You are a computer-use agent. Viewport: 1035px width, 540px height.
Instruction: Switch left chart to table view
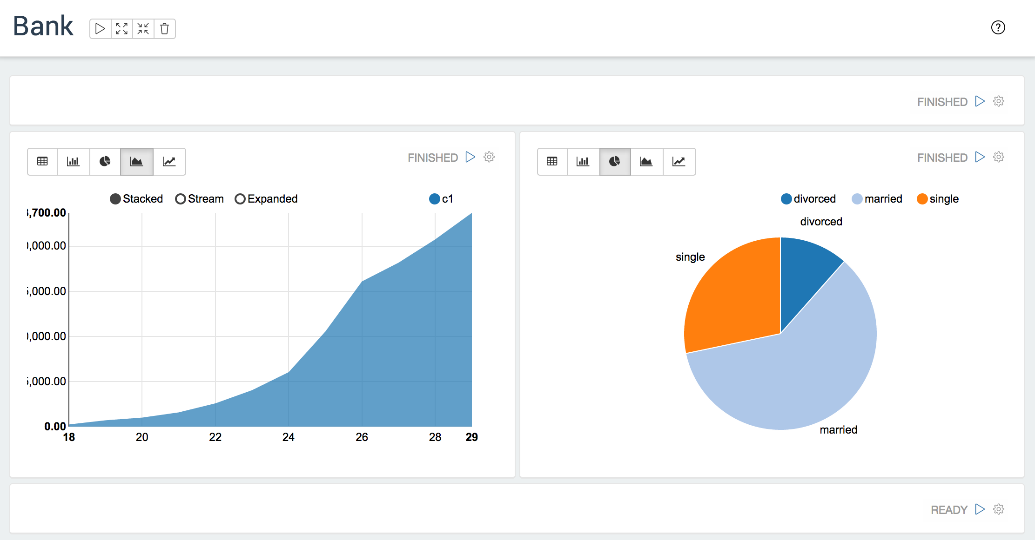(42, 161)
